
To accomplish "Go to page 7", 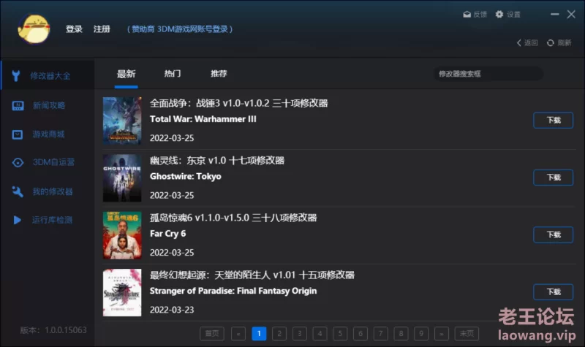I will point(380,334).
